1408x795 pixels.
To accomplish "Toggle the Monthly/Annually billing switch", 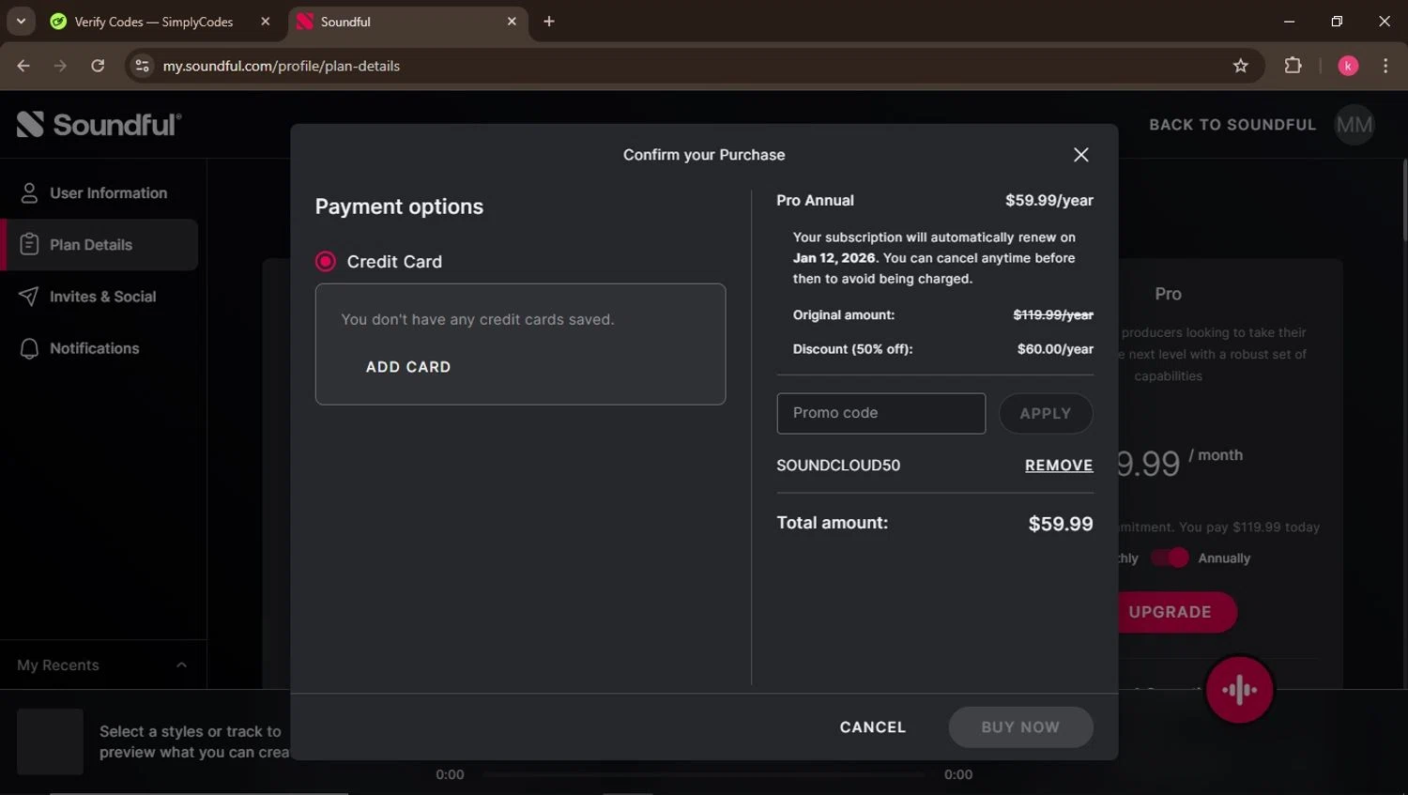I will [1170, 558].
